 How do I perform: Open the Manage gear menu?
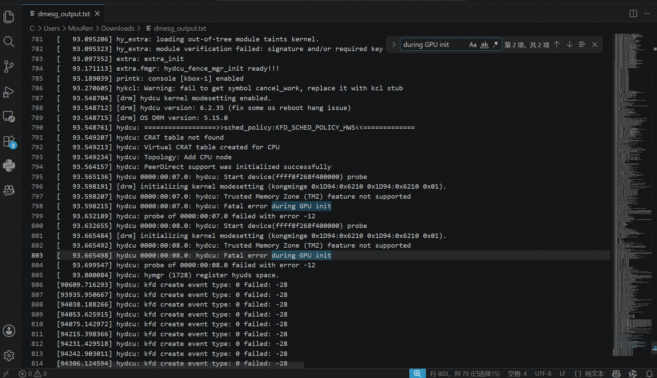tap(9, 356)
